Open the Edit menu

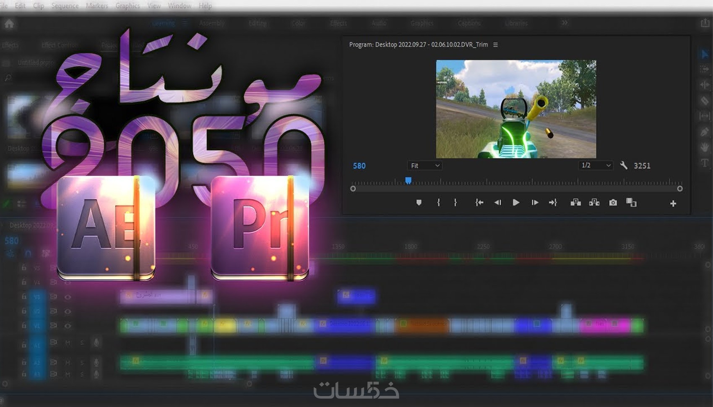click(x=20, y=6)
